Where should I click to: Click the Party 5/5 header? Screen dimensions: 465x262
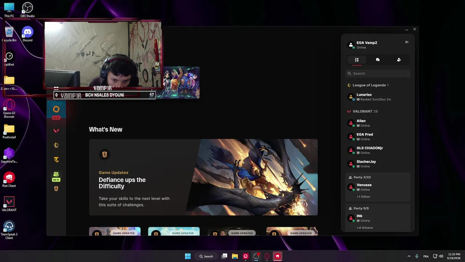[x=359, y=208]
